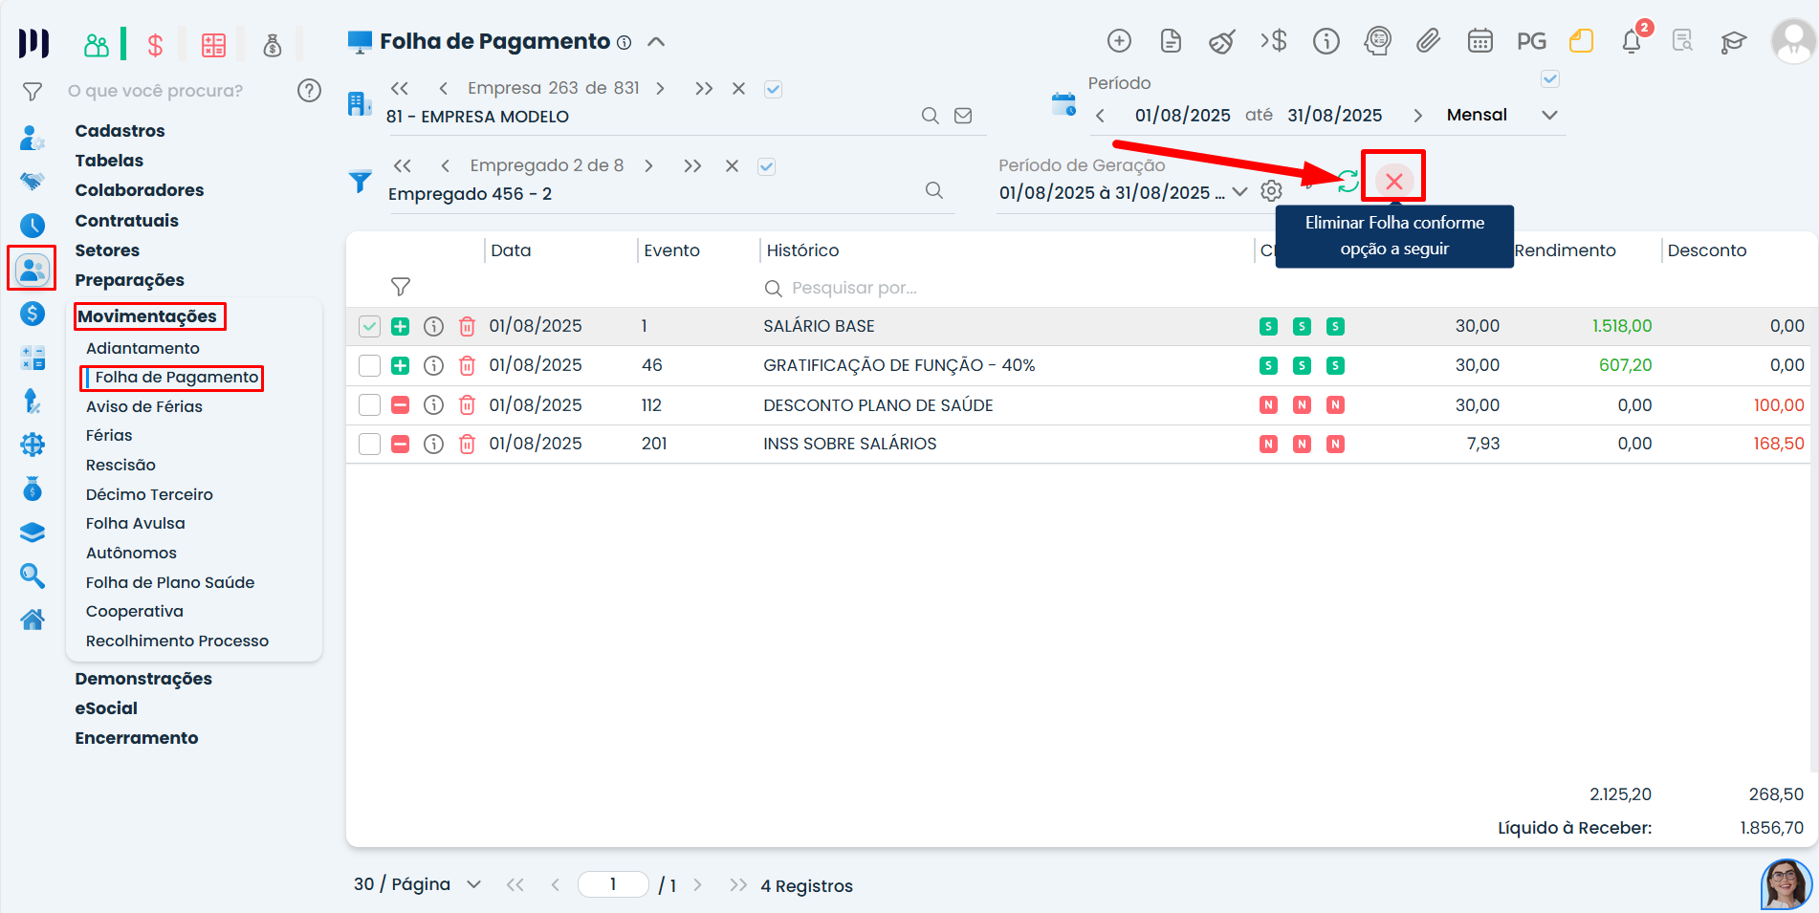
Task: Check the GRATIFICAÇÃO DE FUNÇÃO row checkbox
Action: click(x=369, y=365)
